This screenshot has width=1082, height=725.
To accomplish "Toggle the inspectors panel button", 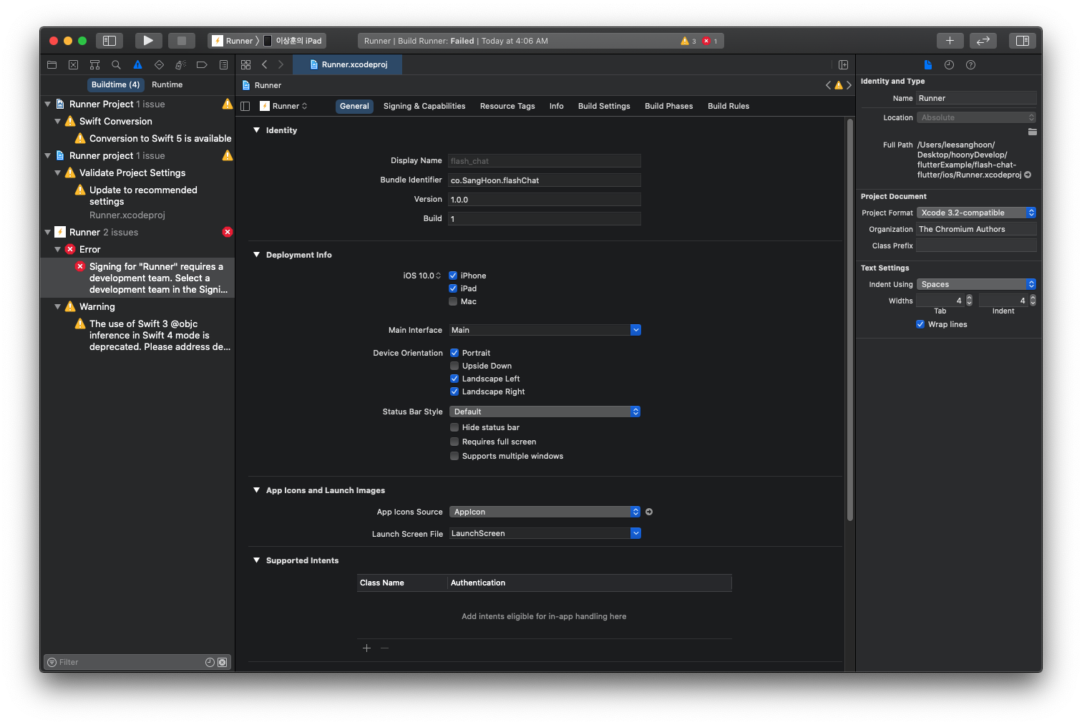I will [1023, 41].
